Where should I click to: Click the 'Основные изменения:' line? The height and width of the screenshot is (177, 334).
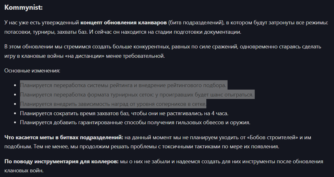tap(32, 71)
